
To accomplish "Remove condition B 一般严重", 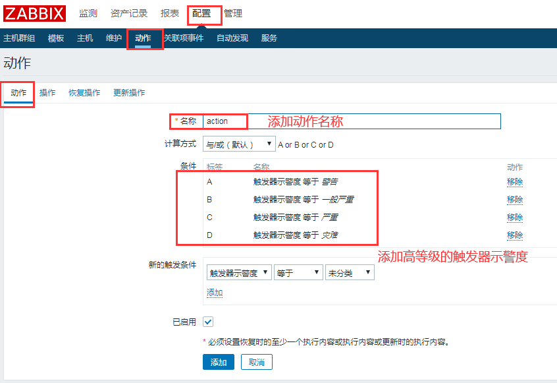I will [x=515, y=200].
